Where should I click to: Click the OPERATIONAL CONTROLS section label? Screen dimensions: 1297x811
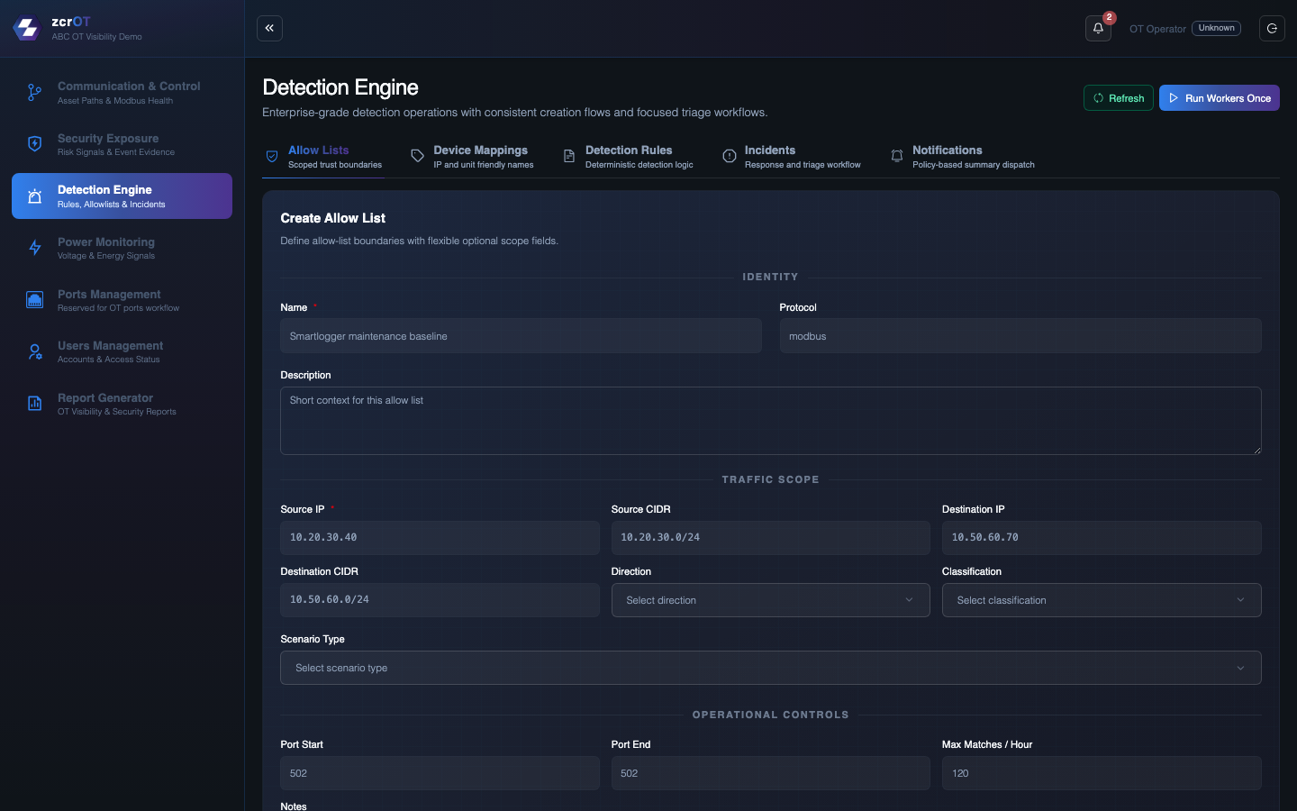tap(771, 715)
